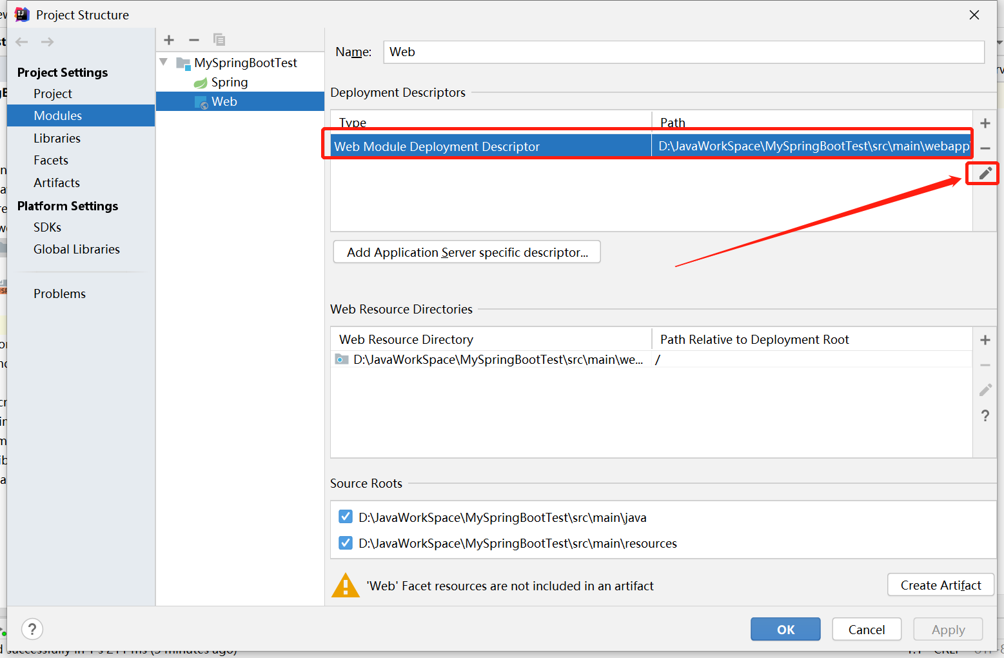
Task: Select the Spring facet in the tree
Action: pyautogui.click(x=229, y=82)
